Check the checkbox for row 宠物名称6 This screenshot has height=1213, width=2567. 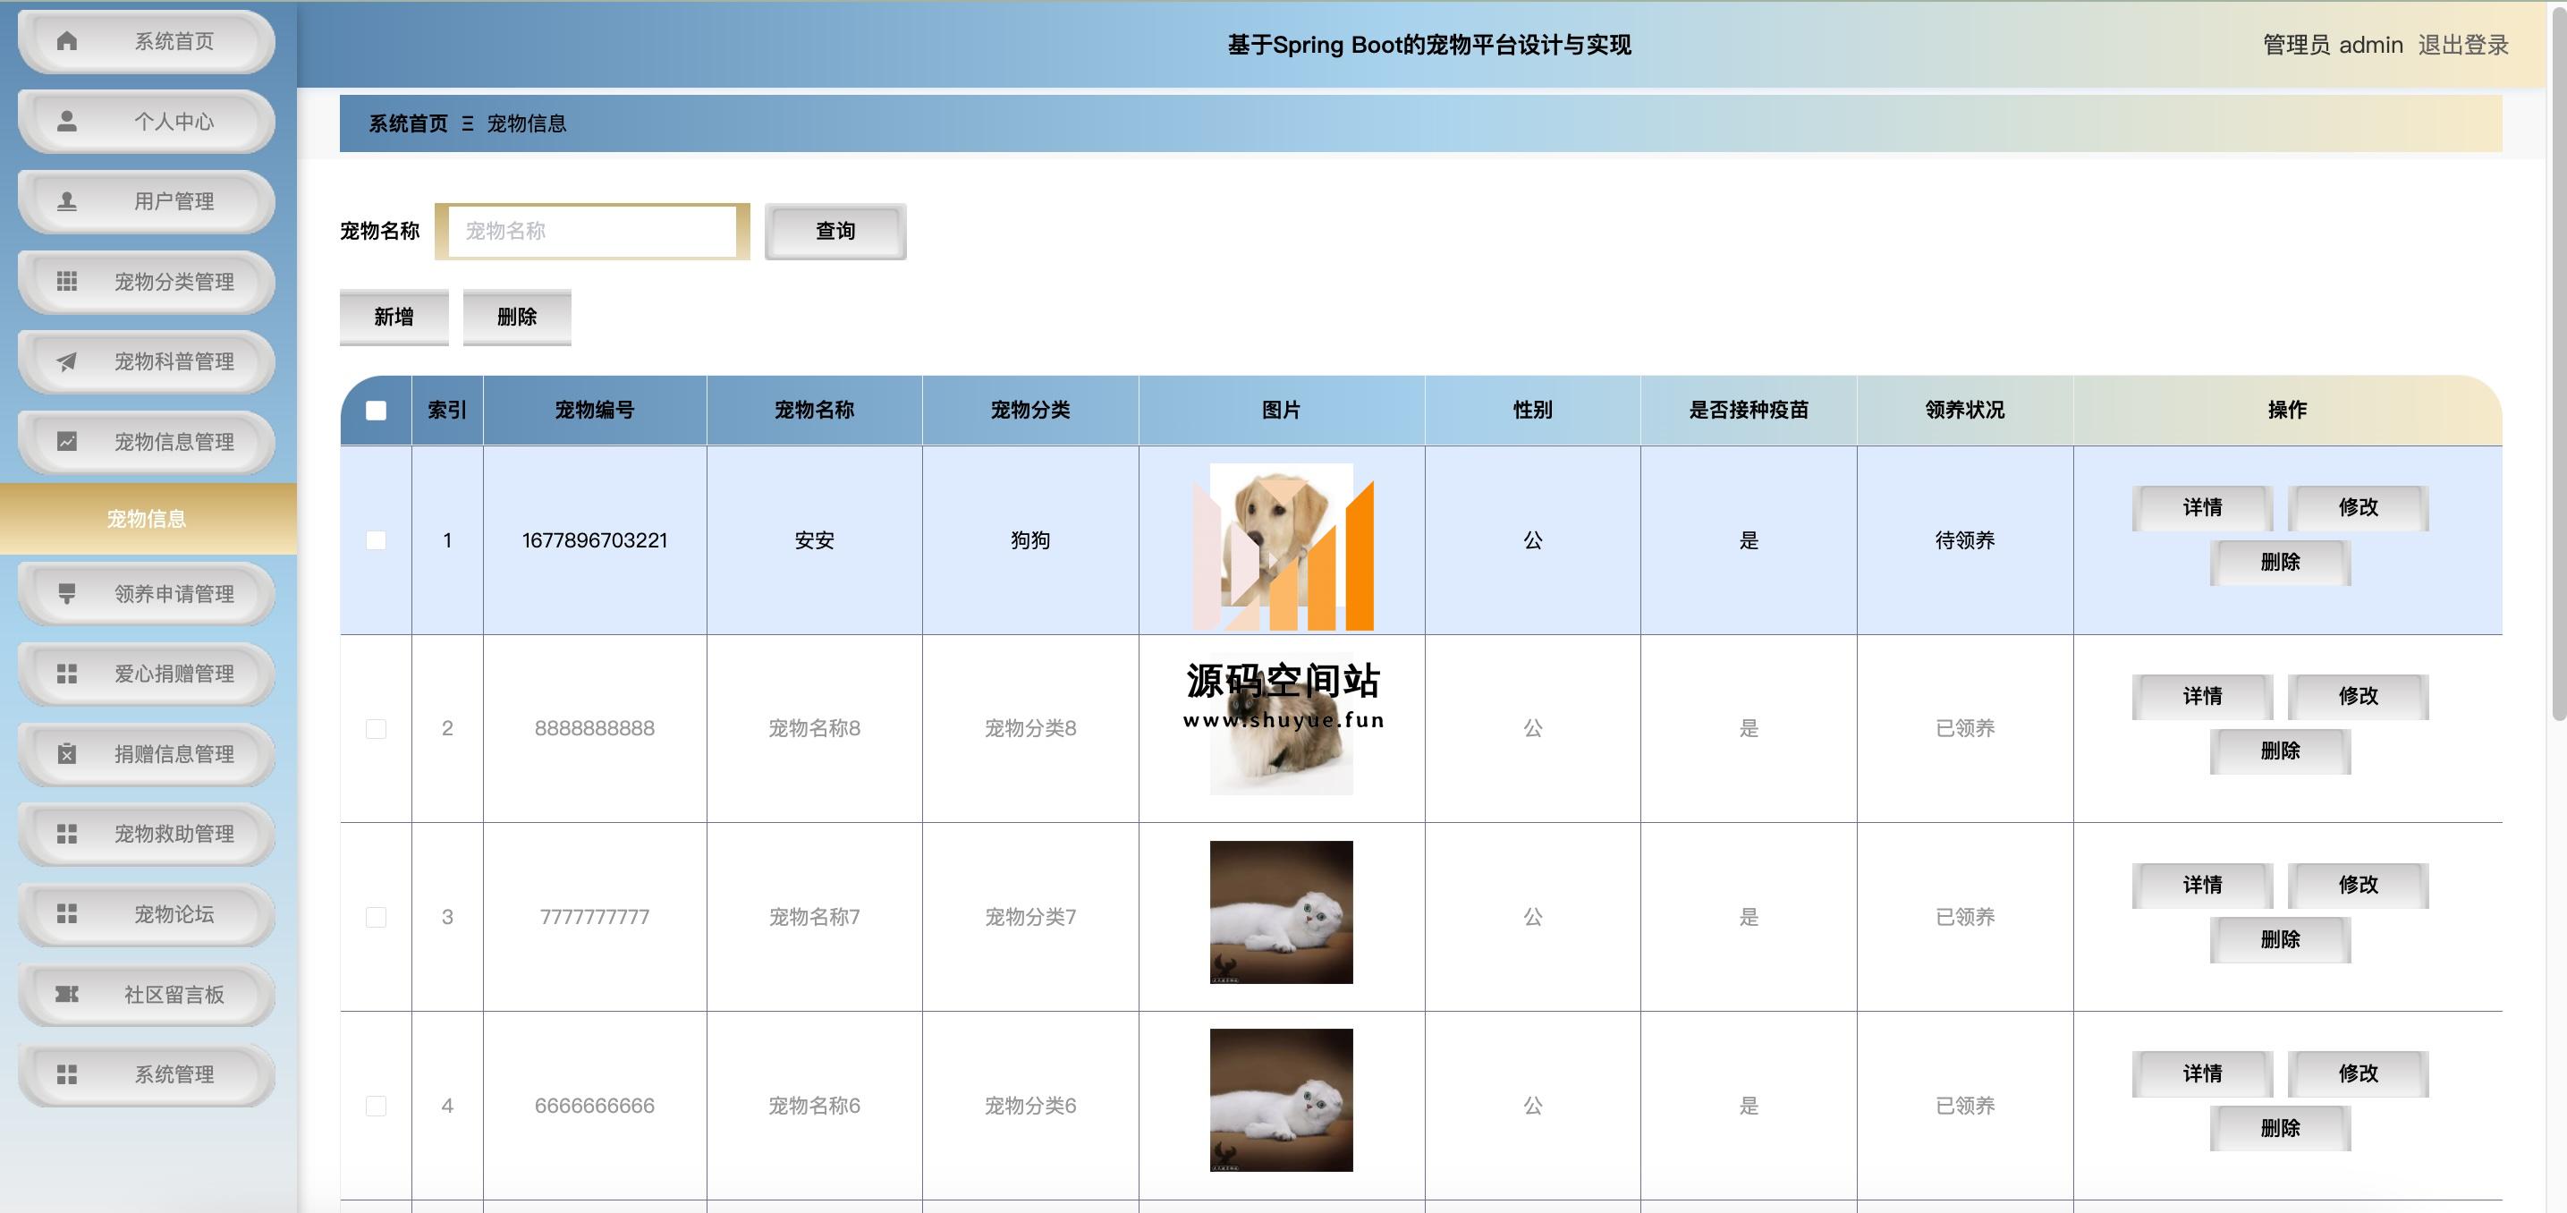coord(376,1106)
